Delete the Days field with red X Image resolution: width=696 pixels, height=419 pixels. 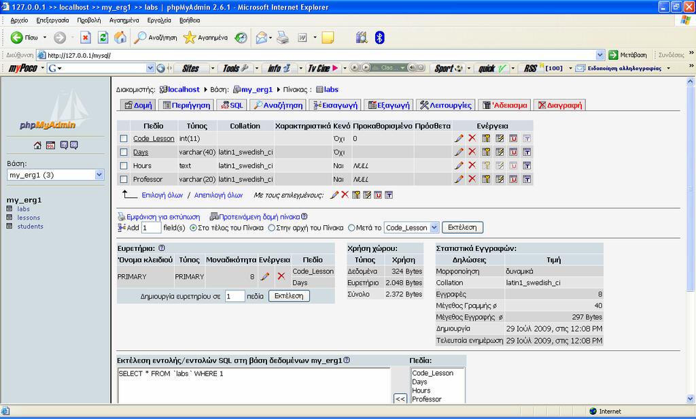pos(472,152)
